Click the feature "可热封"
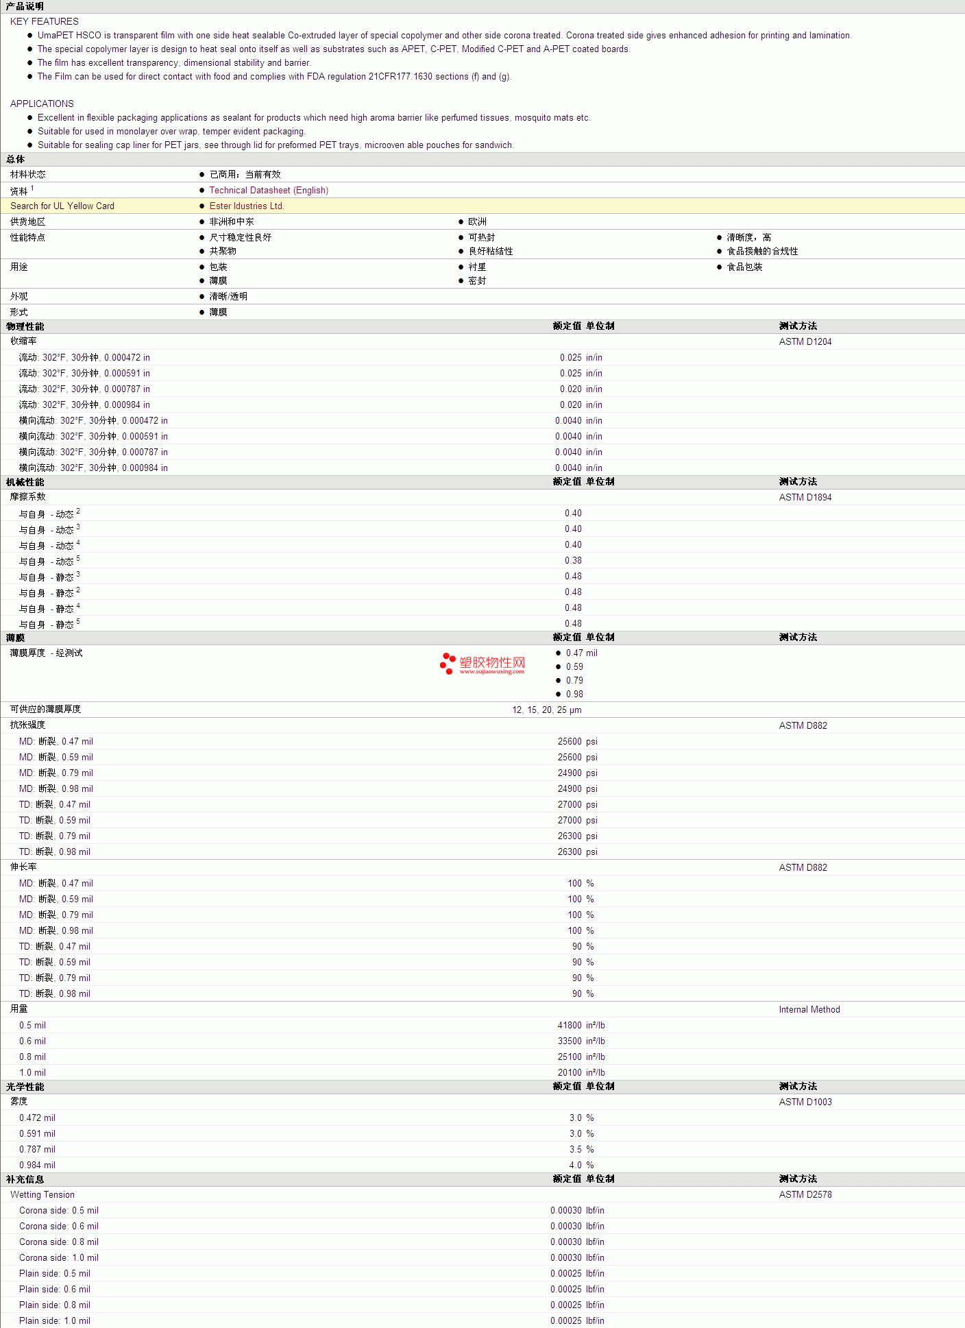Viewport: 965px width, 1328px height. [x=482, y=238]
